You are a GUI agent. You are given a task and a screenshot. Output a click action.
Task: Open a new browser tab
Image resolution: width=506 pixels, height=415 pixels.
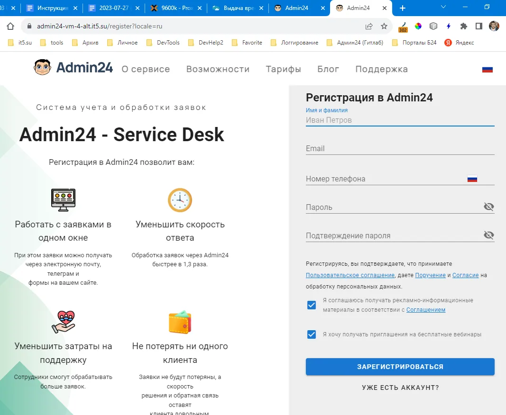pos(403,8)
